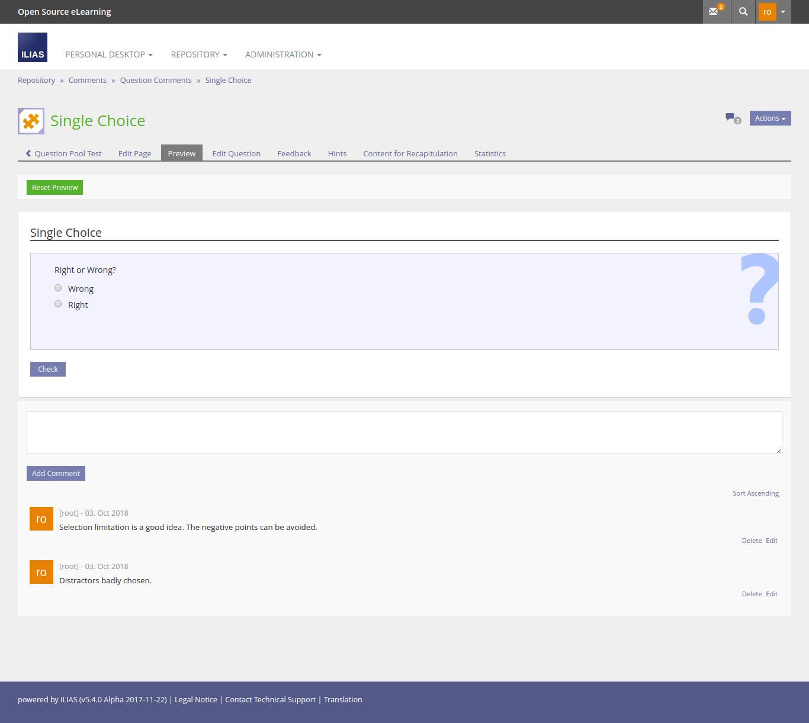
Task: Open the Statistics tab
Action: [490, 153]
